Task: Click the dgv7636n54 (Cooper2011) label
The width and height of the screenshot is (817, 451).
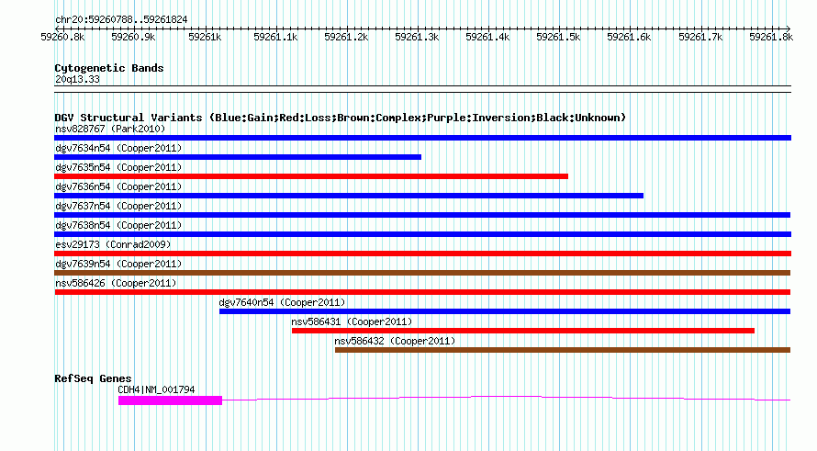Action: coord(118,186)
